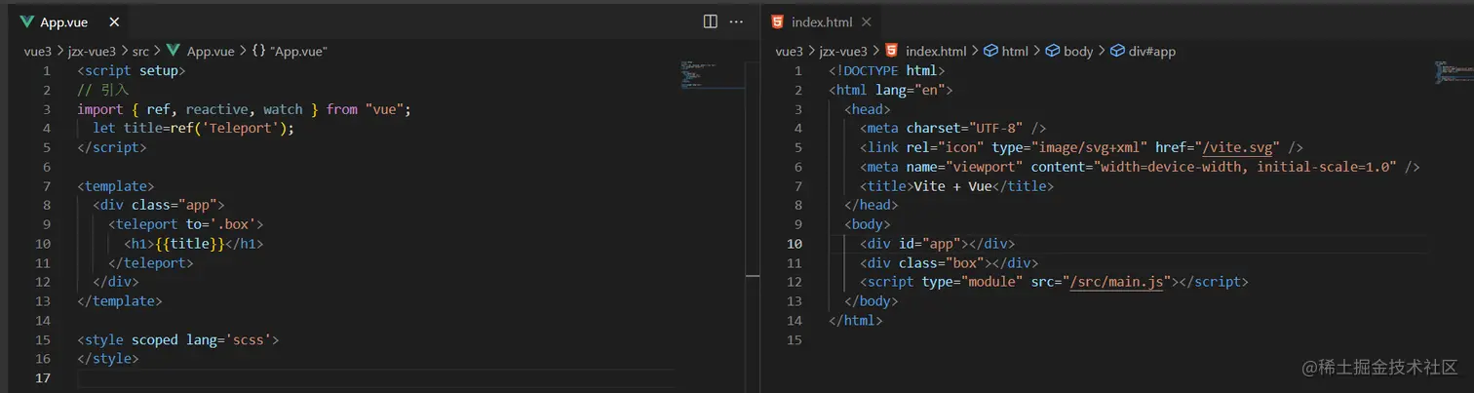Close the index.html tab
The image size is (1474, 393).
pos(867,21)
